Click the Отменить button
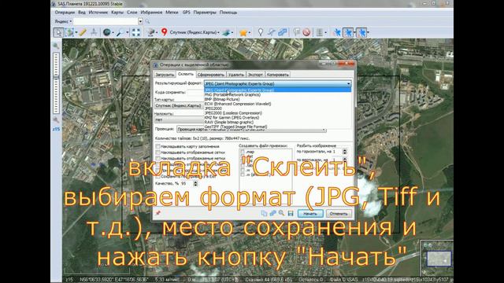The width and height of the screenshot is (504, 283). tap(339, 213)
